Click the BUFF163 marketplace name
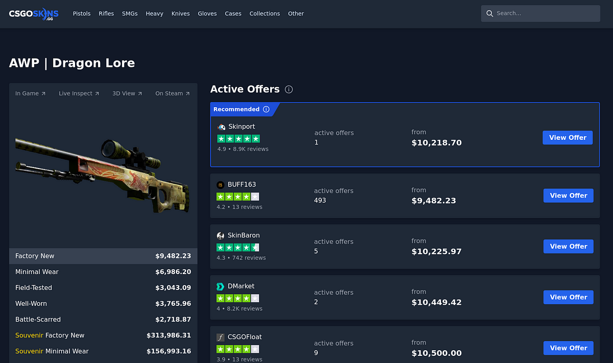Viewport: 613px width, 363px height. point(242,185)
